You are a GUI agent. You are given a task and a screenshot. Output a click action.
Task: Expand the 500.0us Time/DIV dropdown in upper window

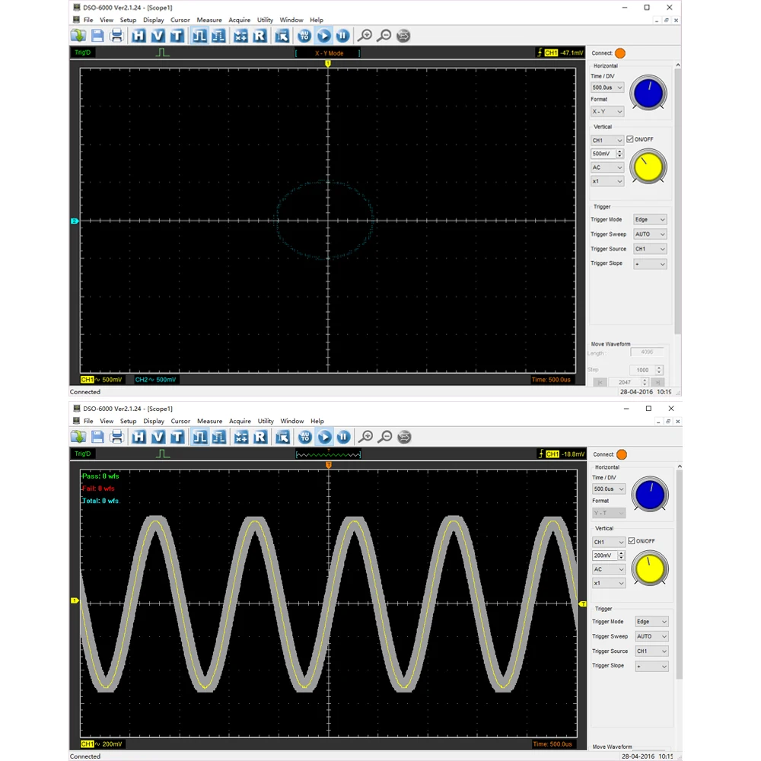pyautogui.click(x=607, y=88)
